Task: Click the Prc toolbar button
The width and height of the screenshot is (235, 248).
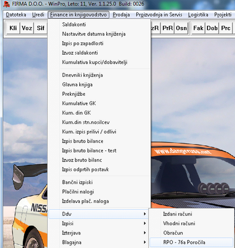Action: pos(226,28)
